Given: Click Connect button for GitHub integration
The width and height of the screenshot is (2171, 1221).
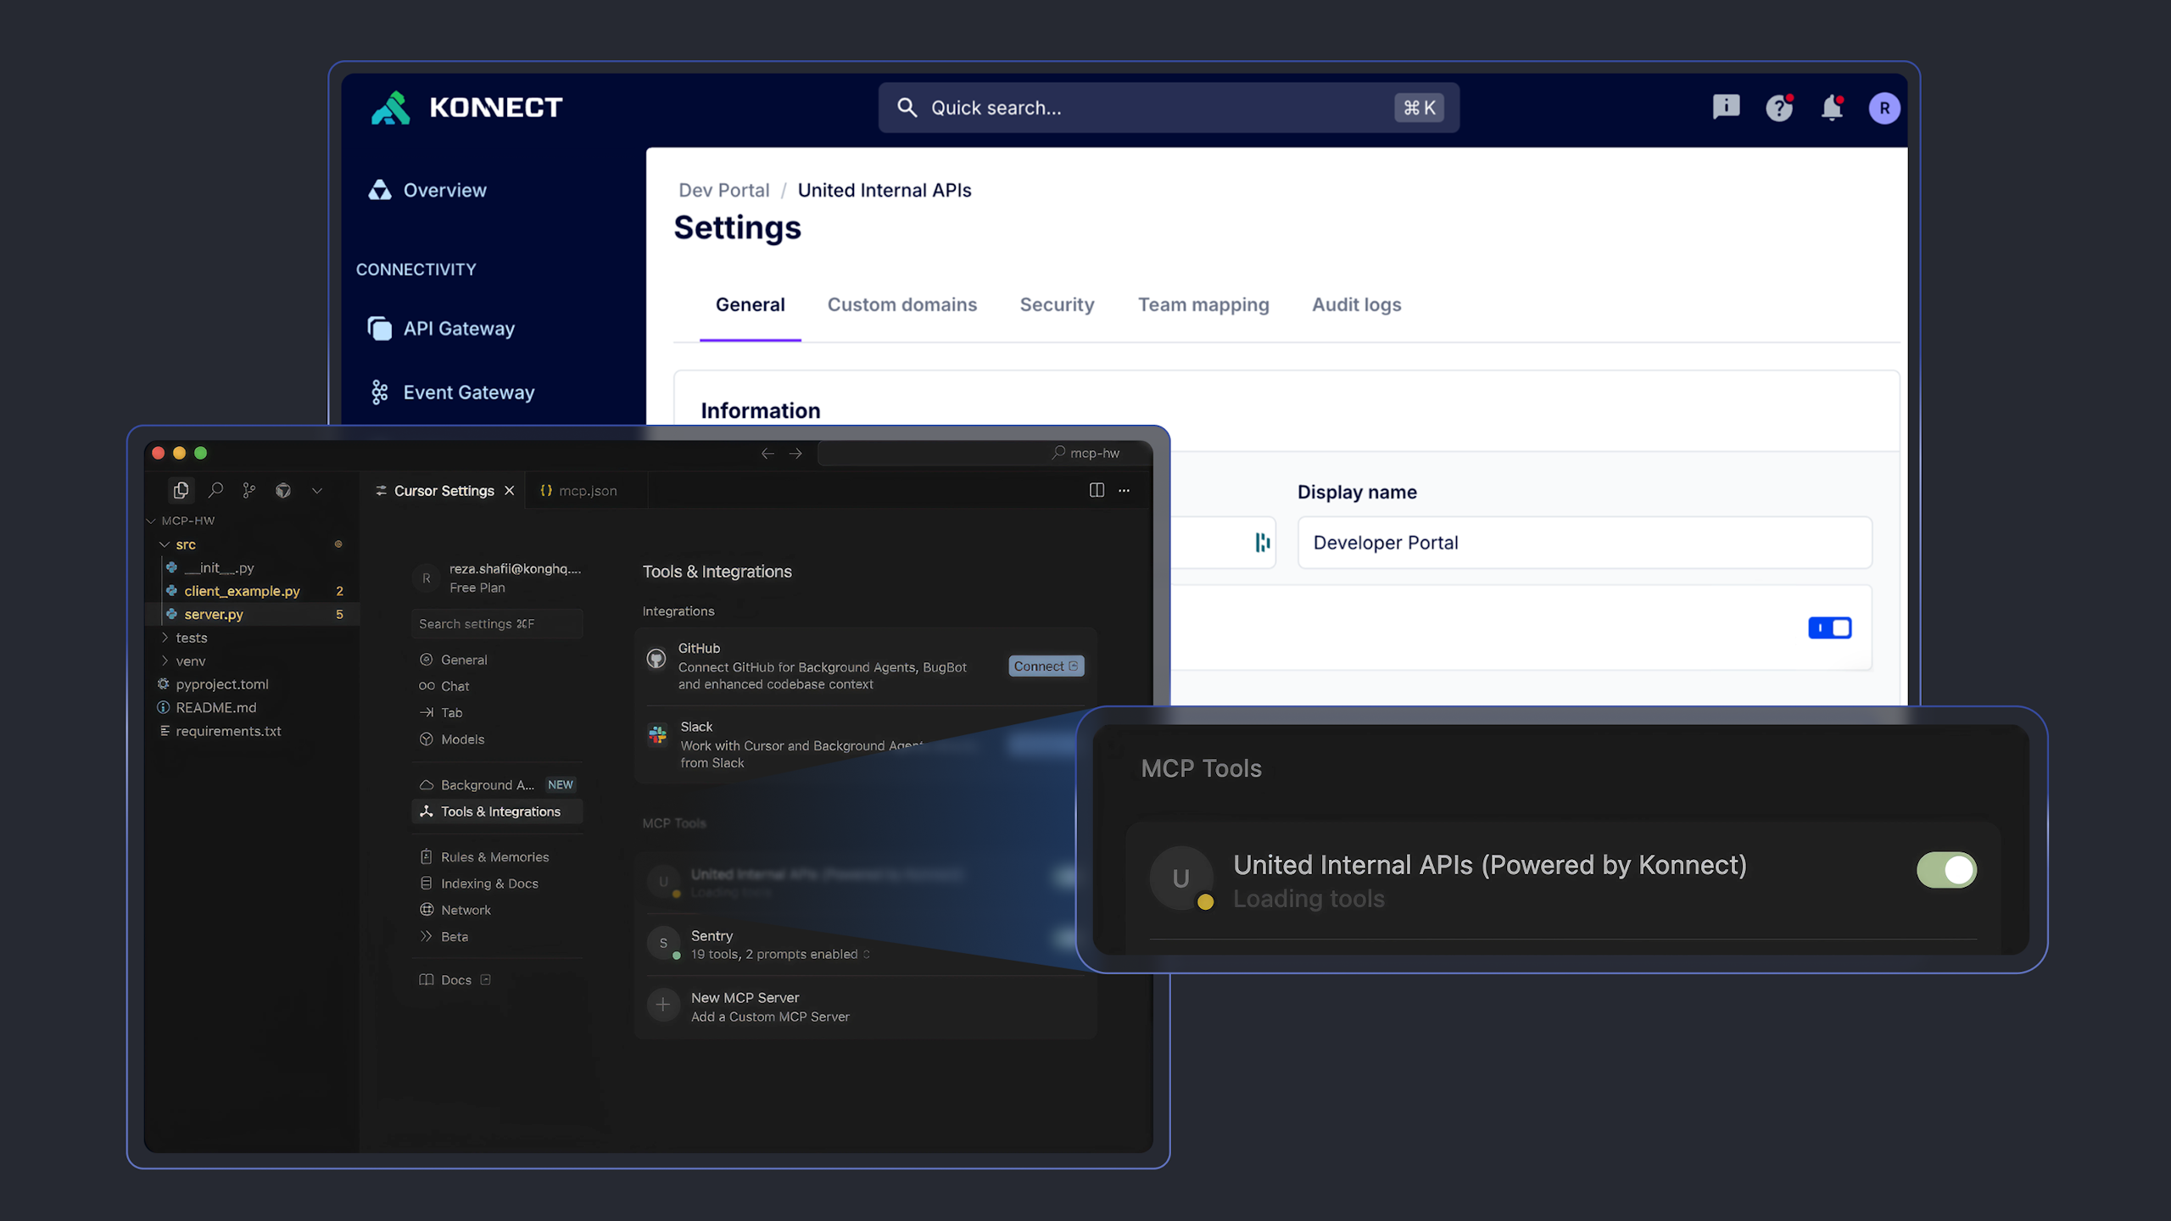Looking at the screenshot, I should click(1046, 666).
